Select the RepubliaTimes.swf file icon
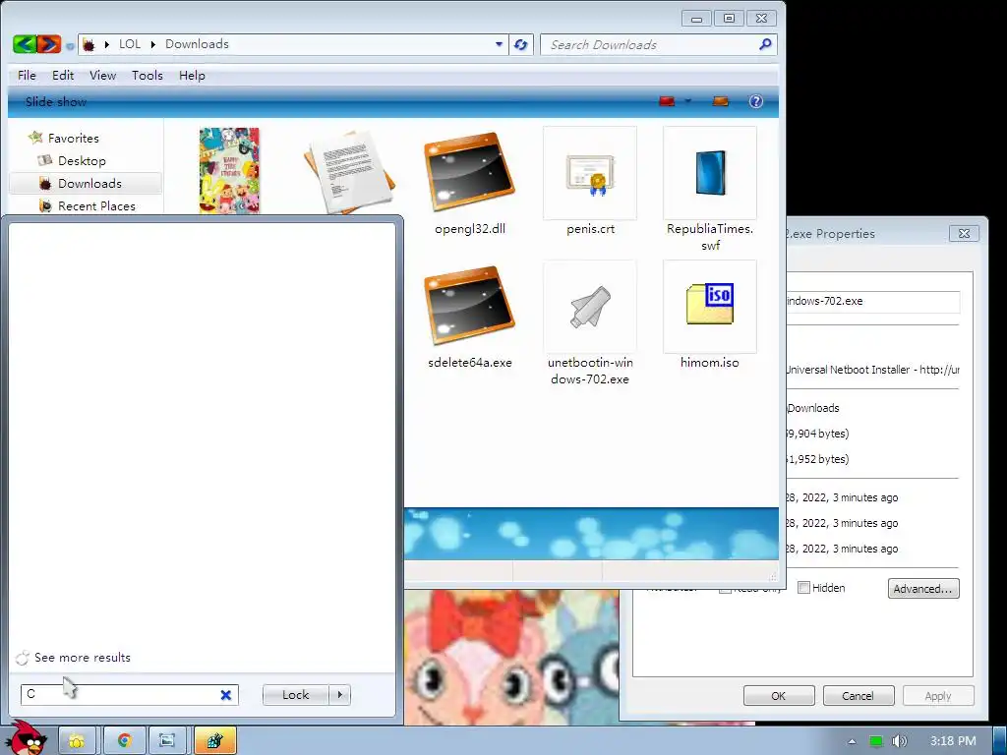1007x755 pixels. coord(710,173)
